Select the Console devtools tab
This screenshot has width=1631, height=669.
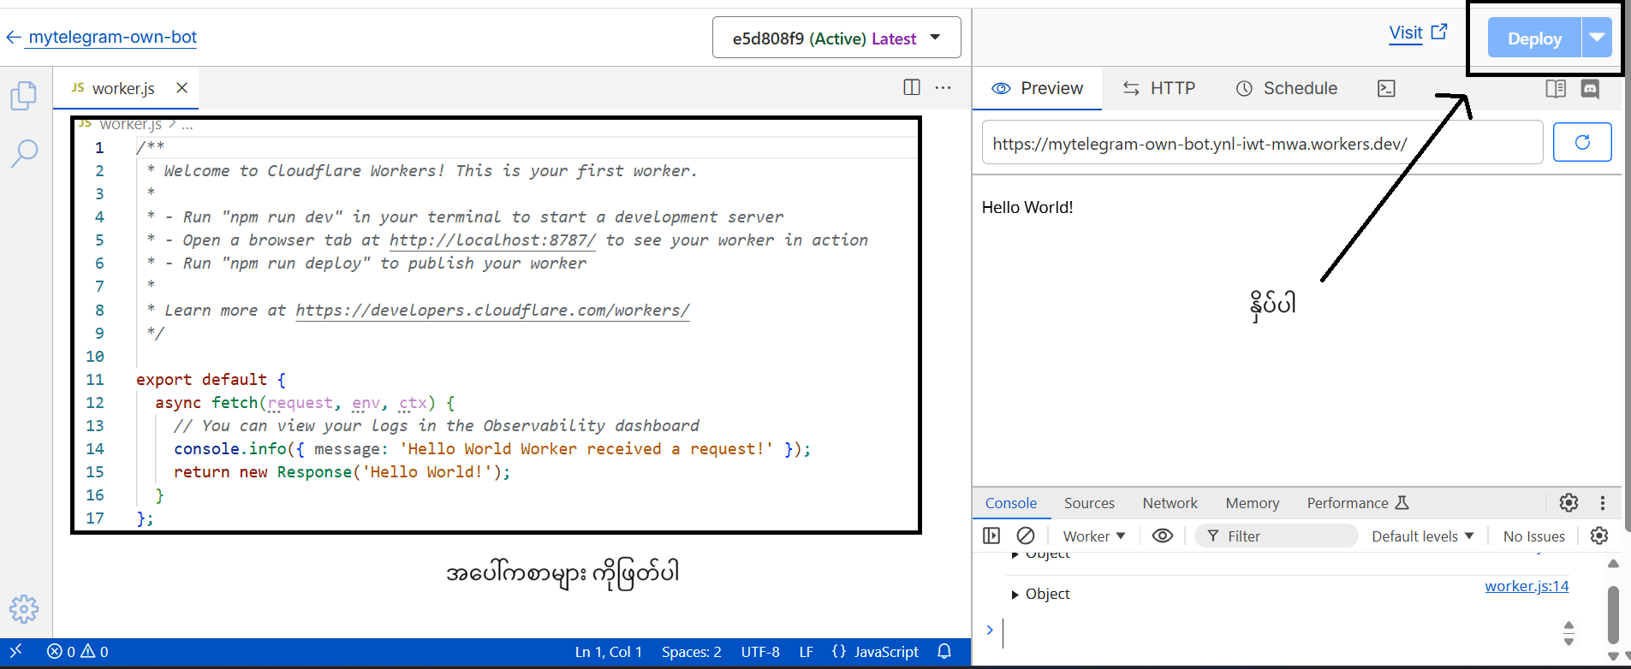1010,503
